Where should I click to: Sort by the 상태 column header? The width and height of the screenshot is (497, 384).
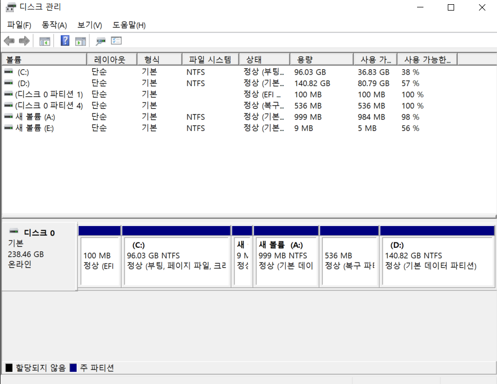[264, 59]
